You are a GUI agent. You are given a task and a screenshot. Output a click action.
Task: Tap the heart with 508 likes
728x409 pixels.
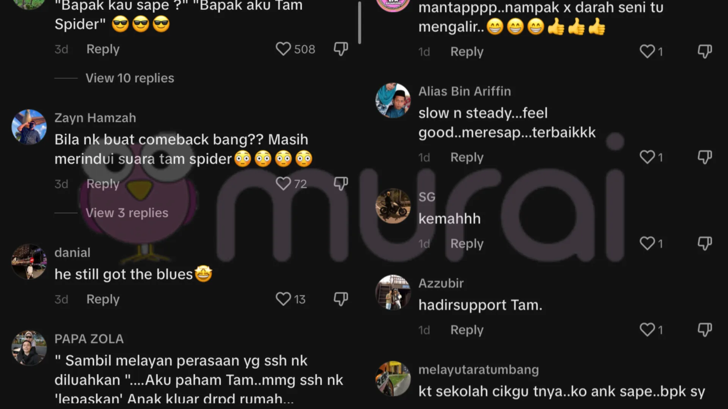tap(283, 49)
